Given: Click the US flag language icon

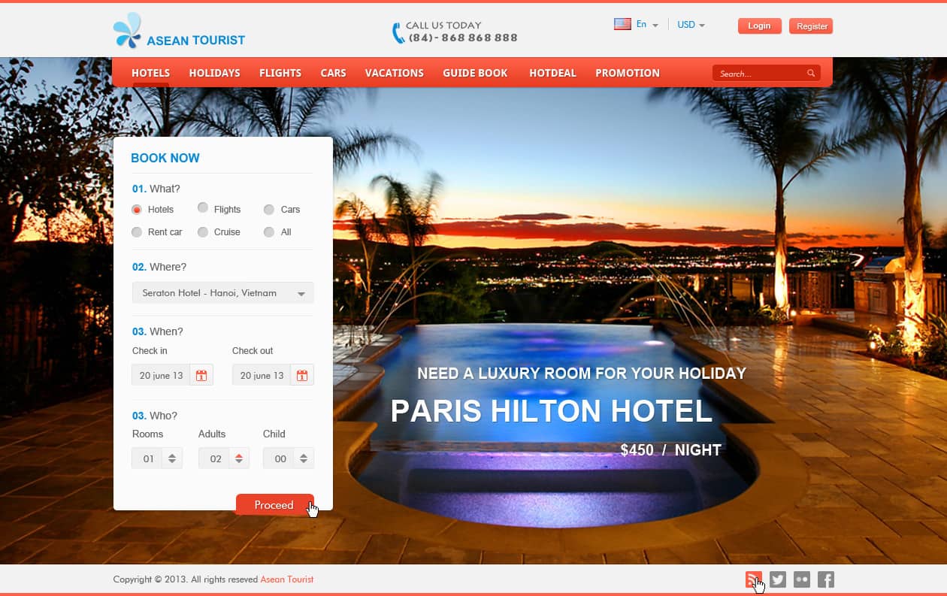Looking at the screenshot, I should 622,24.
